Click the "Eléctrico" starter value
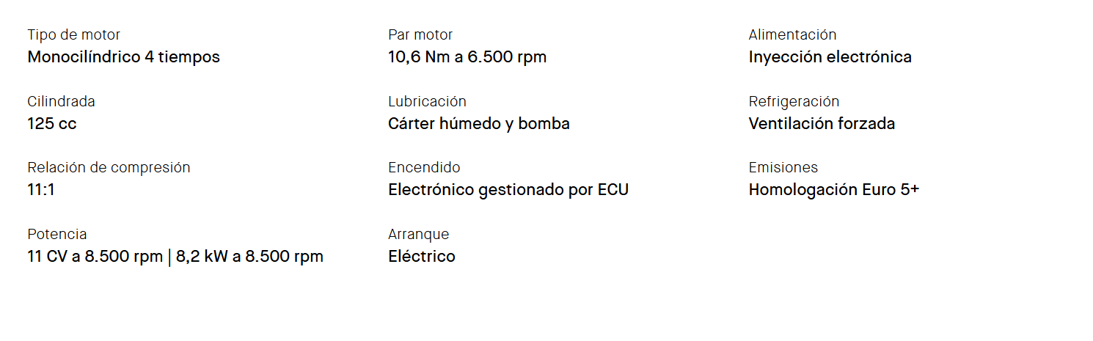Screen dimensions: 1093x341 tap(421, 257)
